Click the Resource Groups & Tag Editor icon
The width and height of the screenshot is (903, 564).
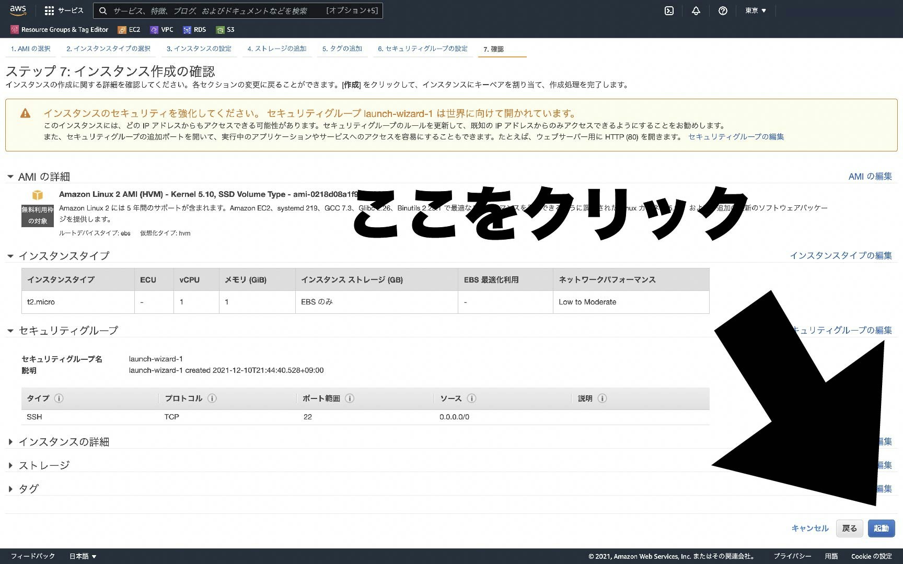pyautogui.click(x=15, y=30)
